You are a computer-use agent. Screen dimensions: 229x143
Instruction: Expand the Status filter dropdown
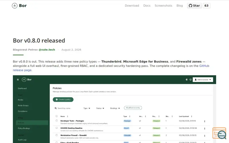pos(100,108)
